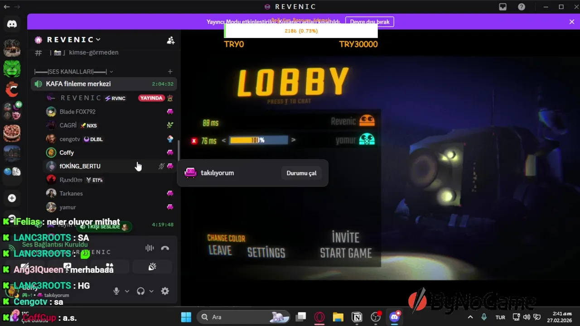Share your screen from the voice panel
The image size is (580, 326).
tap(67, 267)
